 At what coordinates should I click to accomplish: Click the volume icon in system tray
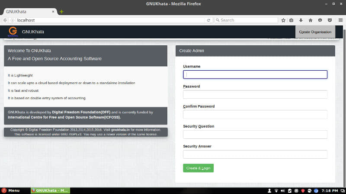283,191
